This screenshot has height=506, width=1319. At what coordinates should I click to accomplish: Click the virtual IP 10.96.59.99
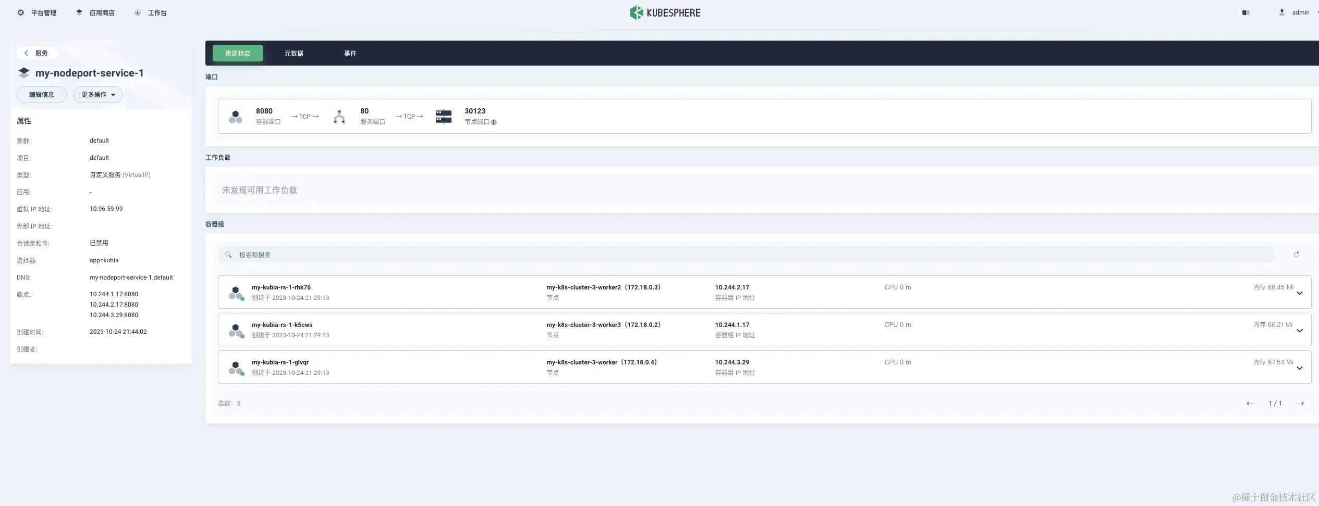[106, 209]
